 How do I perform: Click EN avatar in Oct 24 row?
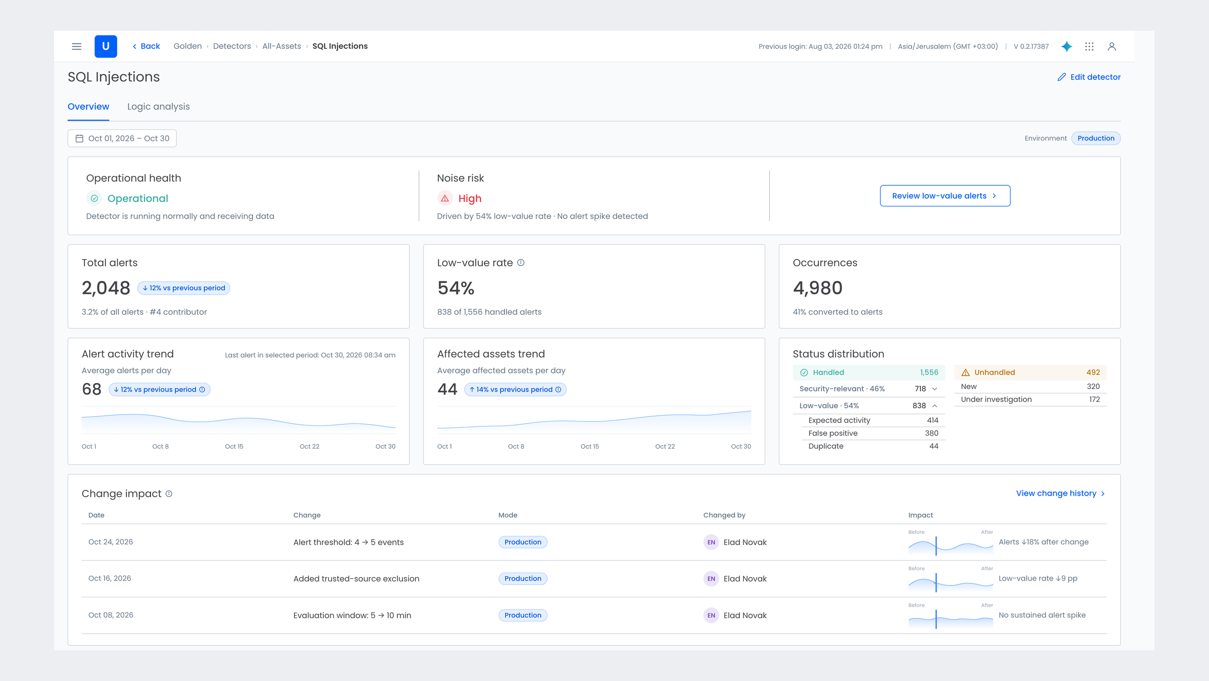coord(711,542)
